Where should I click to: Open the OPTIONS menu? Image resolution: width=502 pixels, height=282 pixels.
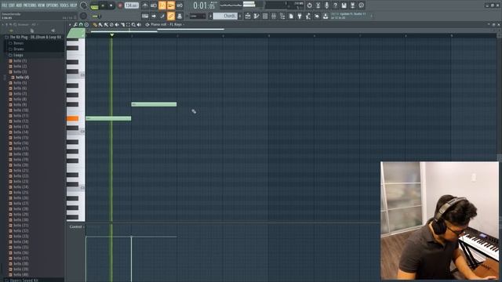(53, 5)
